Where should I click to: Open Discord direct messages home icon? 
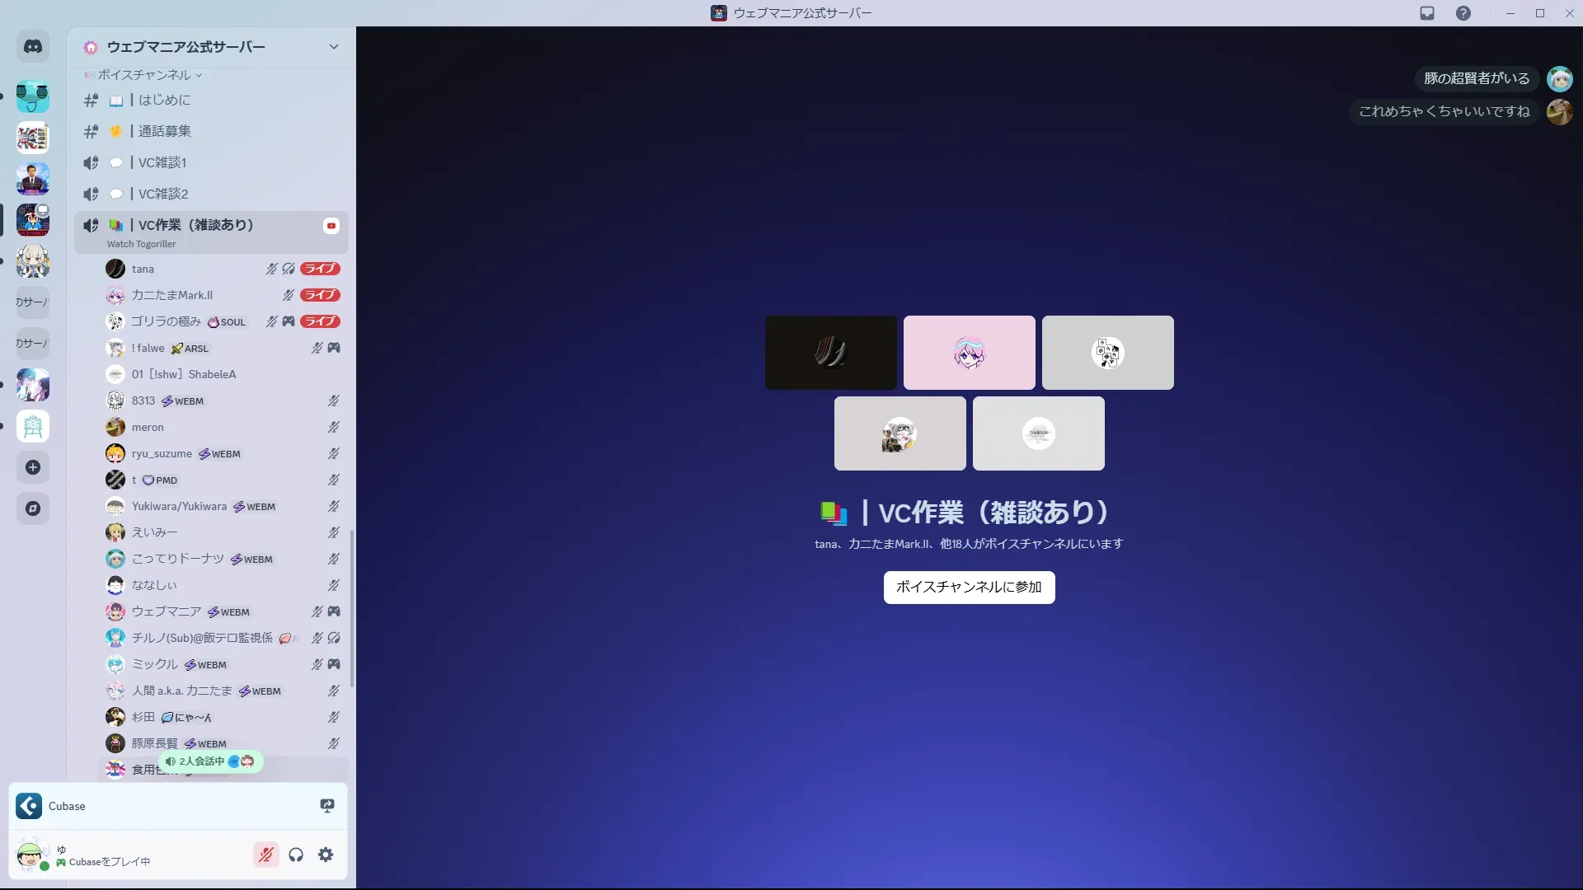tap(33, 47)
